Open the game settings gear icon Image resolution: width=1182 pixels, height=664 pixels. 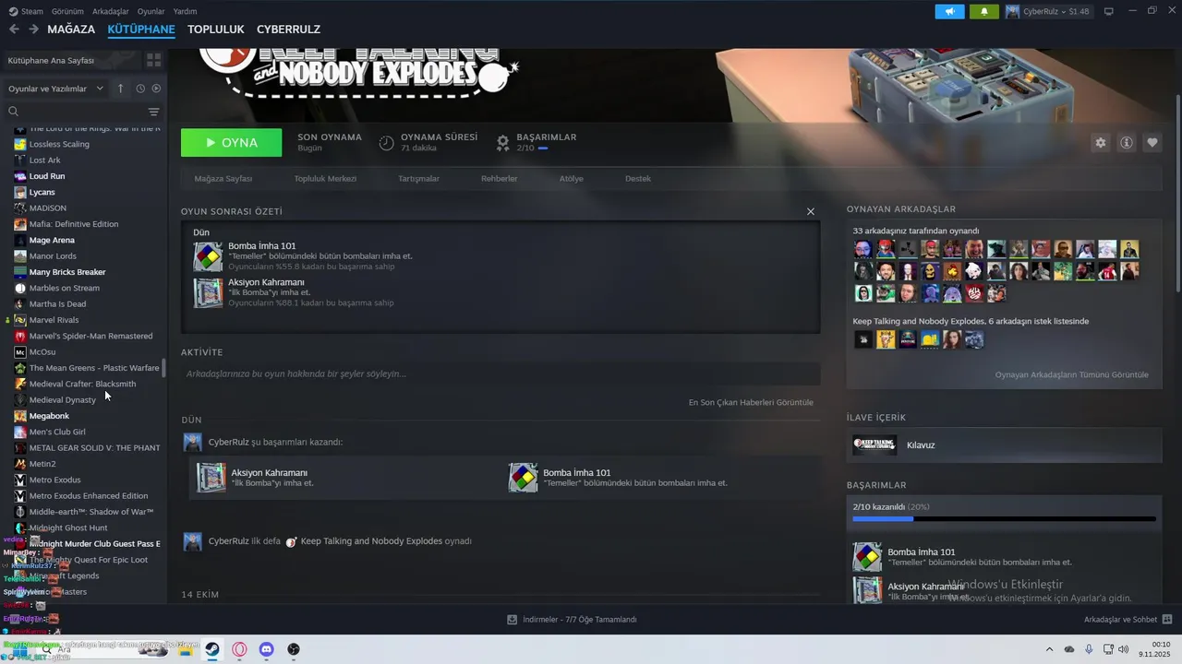[x=1100, y=143]
